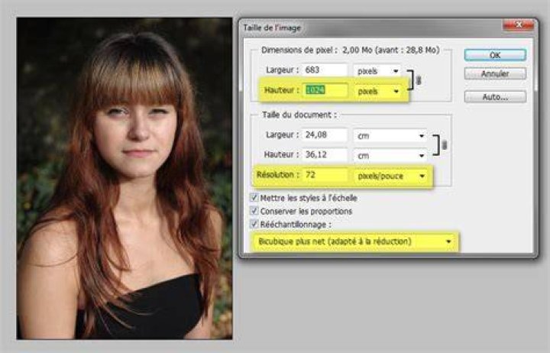Toggle Mettre les styles à l'échelle checkbox
Image resolution: width=550 pixels, height=353 pixels.
coord(254,198)
